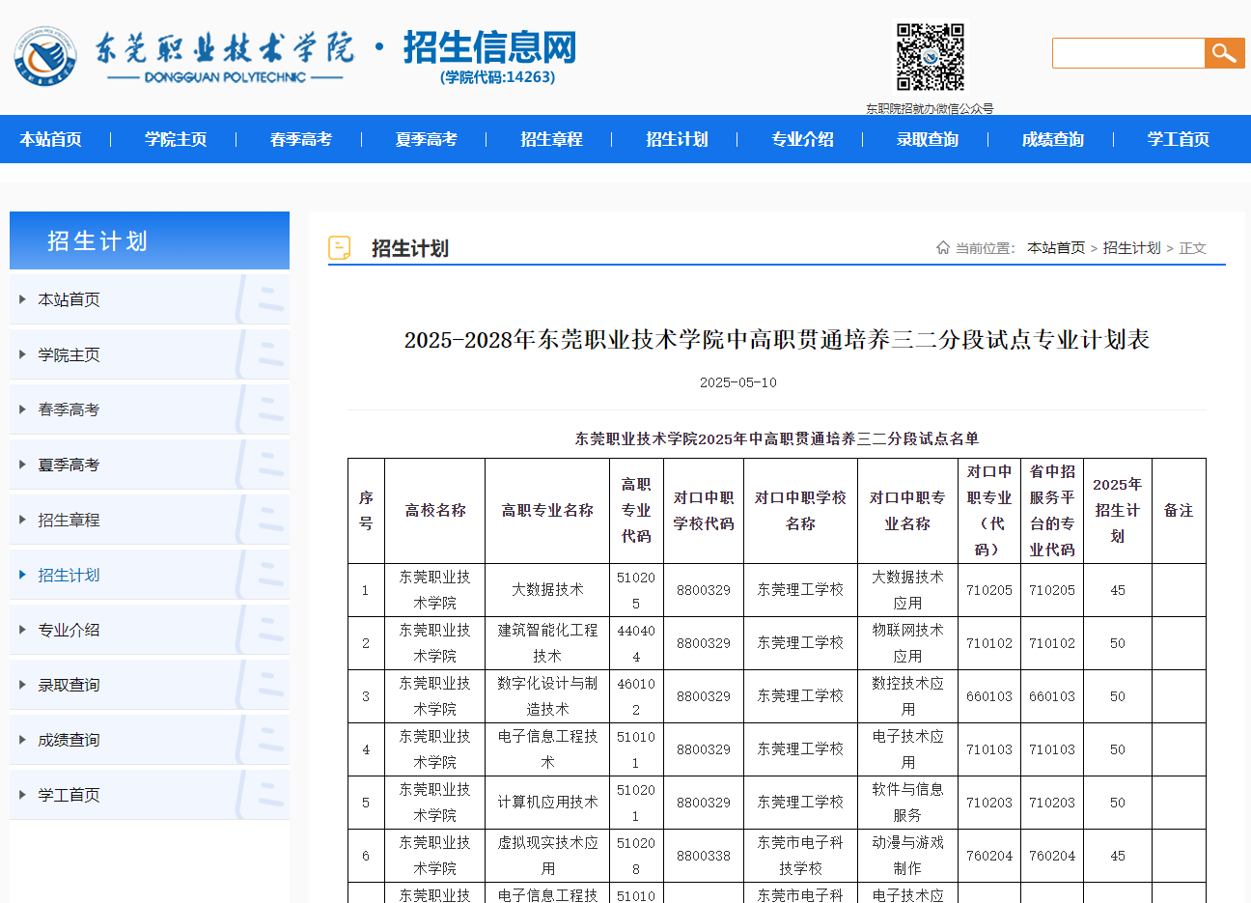
Task: Click the 本站首页 breadcrumb link
Action: (1056, 247)
